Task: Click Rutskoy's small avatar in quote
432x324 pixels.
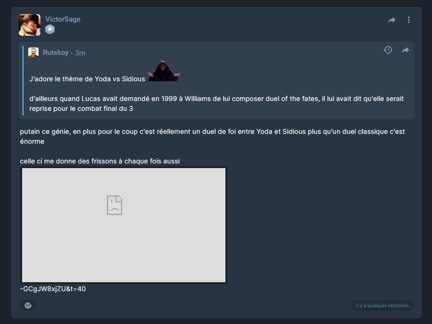Action: pos(33,53)
